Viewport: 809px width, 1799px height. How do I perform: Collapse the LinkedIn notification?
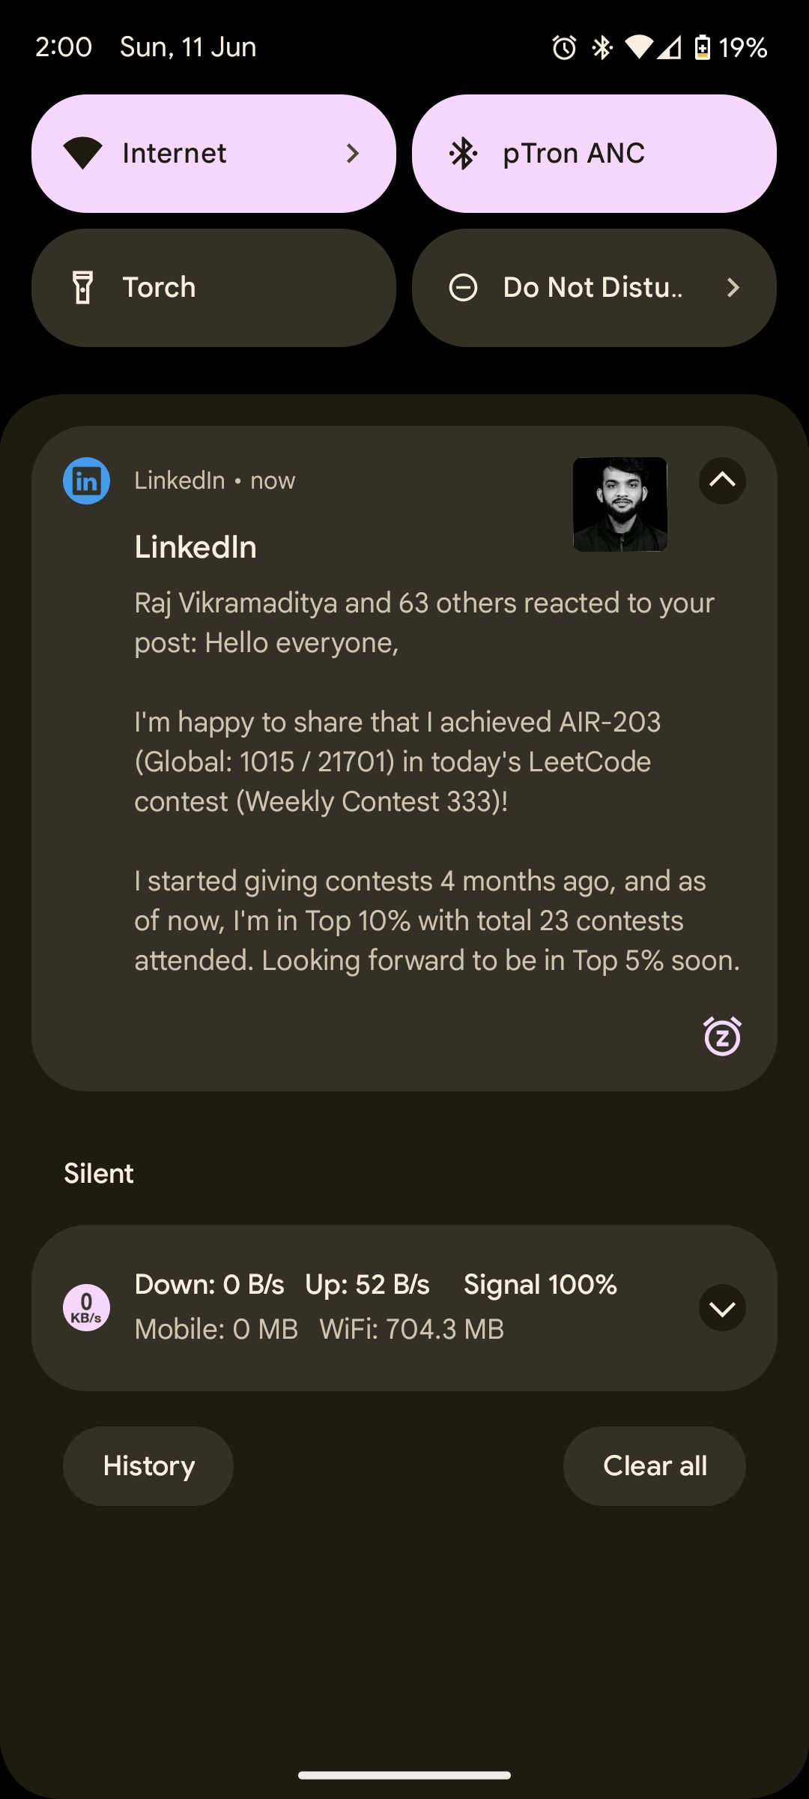tap(722, 480)
